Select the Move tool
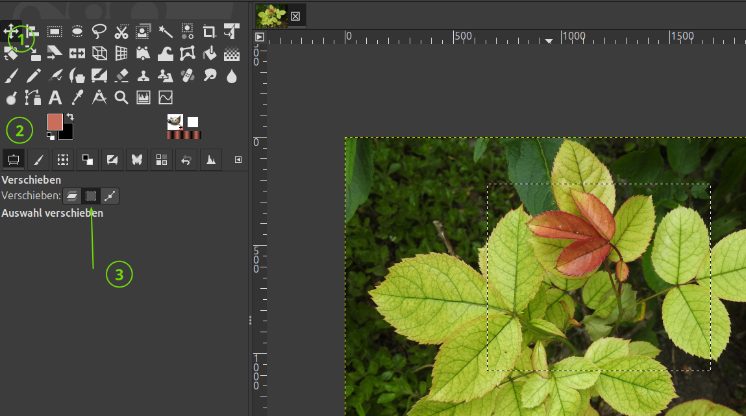Viewport: 746px width, 416px height. [10, 32]
